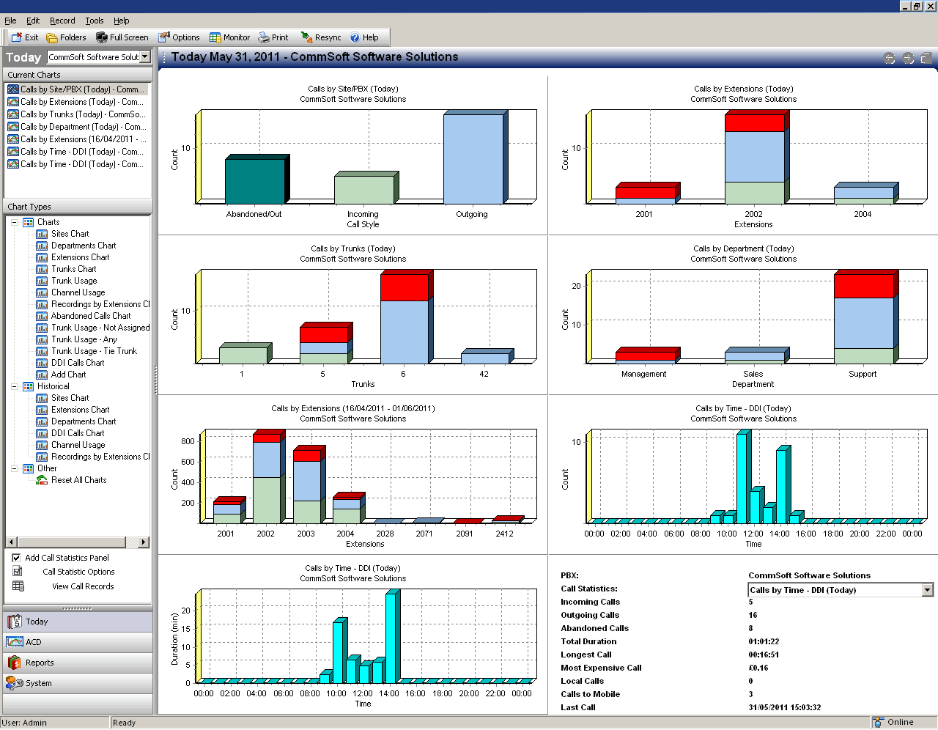Collapse the Historical tree node
938x730 pixels.
coord(14,386)
